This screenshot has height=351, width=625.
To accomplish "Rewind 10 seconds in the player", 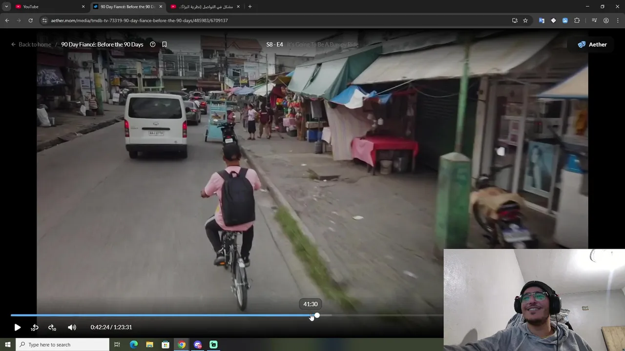I will (35, 328).
